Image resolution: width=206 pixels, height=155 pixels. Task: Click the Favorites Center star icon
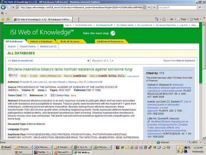pos(3,19)
